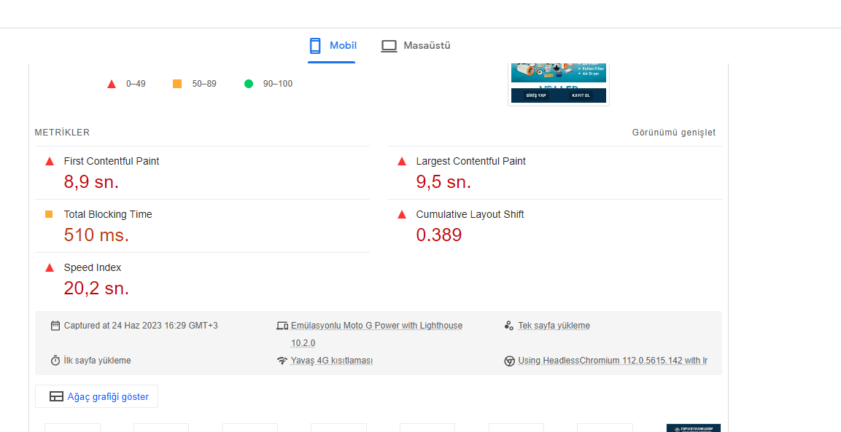Image resolution: width=841 pixels, height=432 pixels.
Task: Click the 8,9 sn. value
Action: (x=91, y=181)
